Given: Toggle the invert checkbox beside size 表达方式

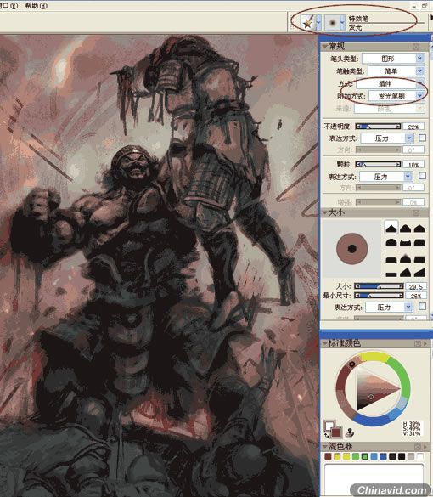Looking at the screenshot, I should click(x=422, y=306).
